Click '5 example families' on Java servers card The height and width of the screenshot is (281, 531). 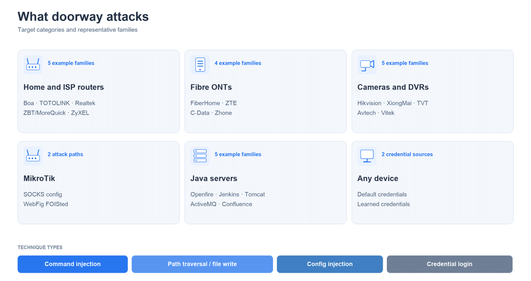tap(237, 154)
